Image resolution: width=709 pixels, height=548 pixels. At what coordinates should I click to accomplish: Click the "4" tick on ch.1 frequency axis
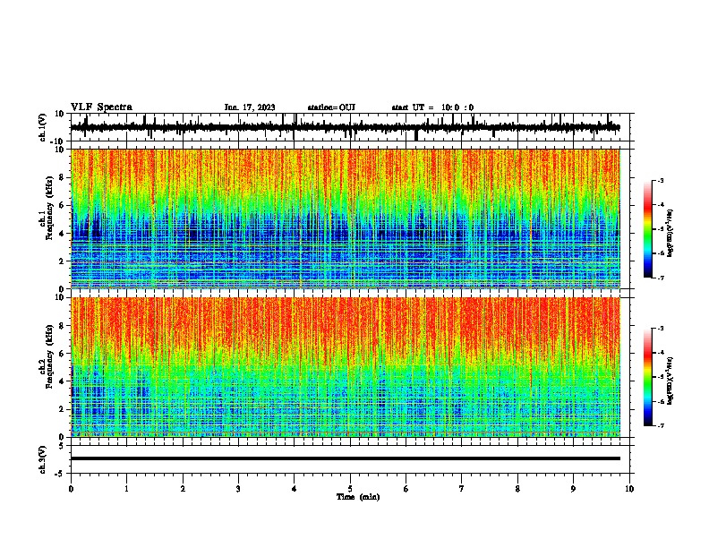(x=63, y=234)
